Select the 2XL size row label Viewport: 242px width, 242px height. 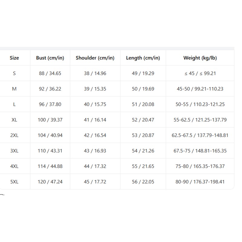point(14,135)
